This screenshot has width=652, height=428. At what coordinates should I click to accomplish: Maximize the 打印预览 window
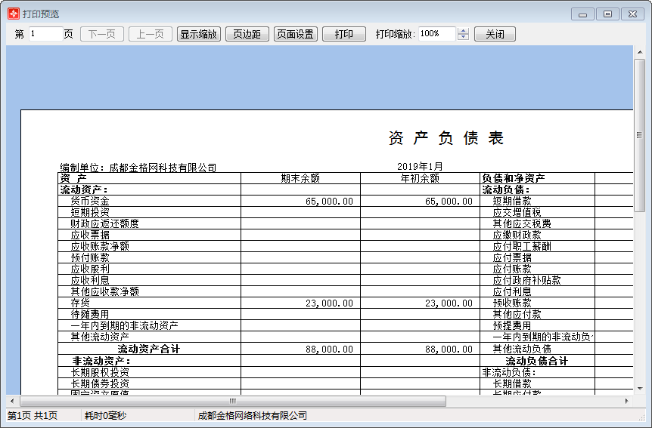point(607,14)
